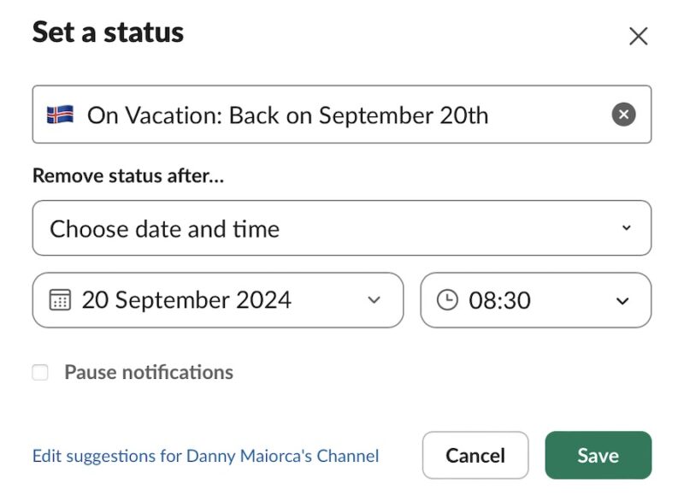Open edit suggestions for Danny Maiorca's Channel
The width and height of the screenshot is (684, 496).
(205, 456)
